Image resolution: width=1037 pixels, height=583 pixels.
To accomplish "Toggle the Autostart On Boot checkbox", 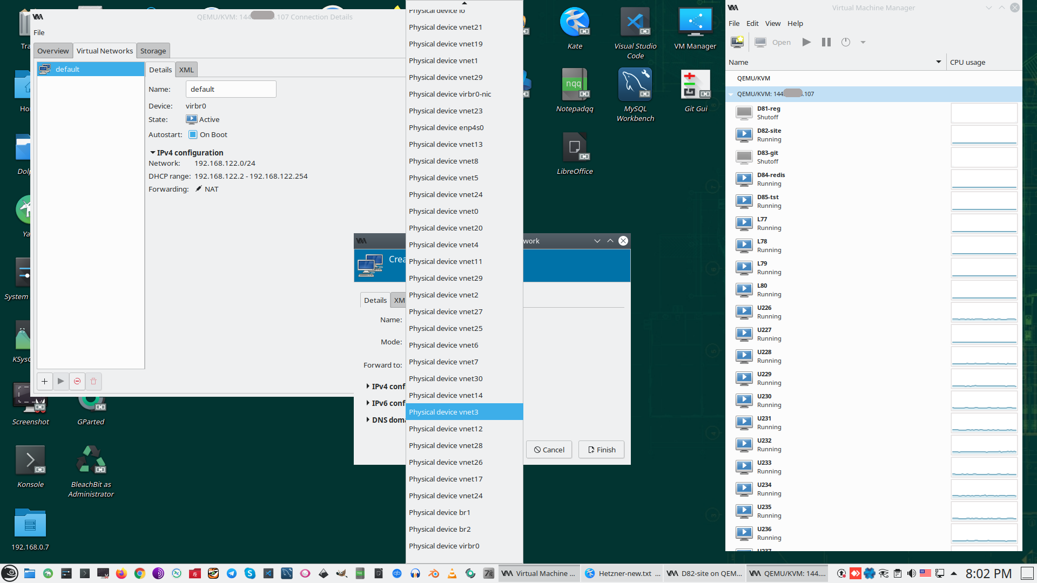I will coord(193,134).
